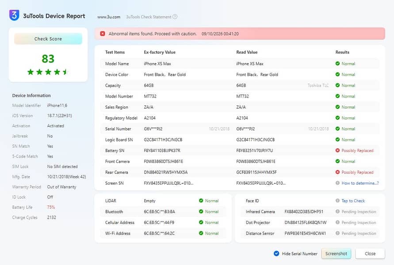Click Model Identifier value iPhone11,6

click(x=57, y=106)
